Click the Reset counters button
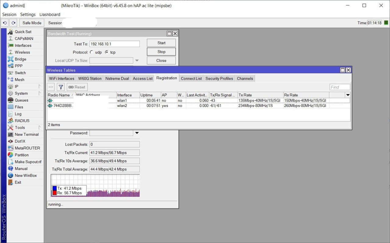This screenshot has height=243, width=390. pos(77,87)
